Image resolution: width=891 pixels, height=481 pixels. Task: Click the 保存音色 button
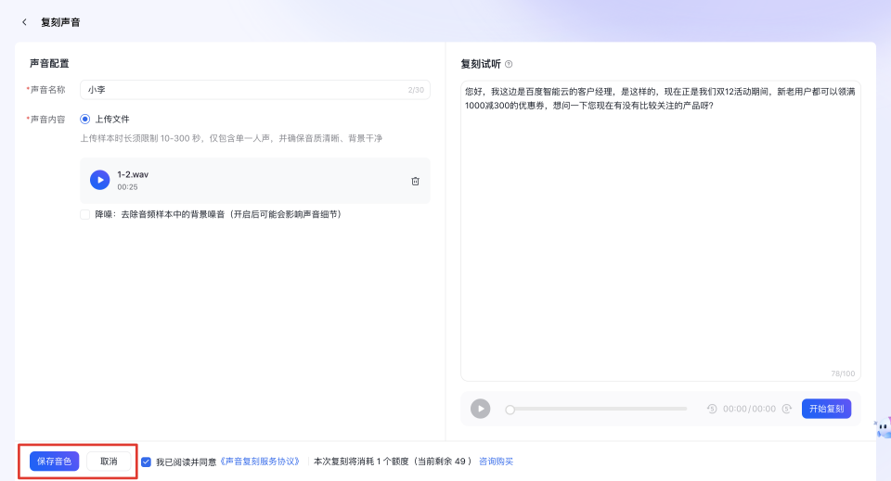pyautogui.click(x=54, y=462)
